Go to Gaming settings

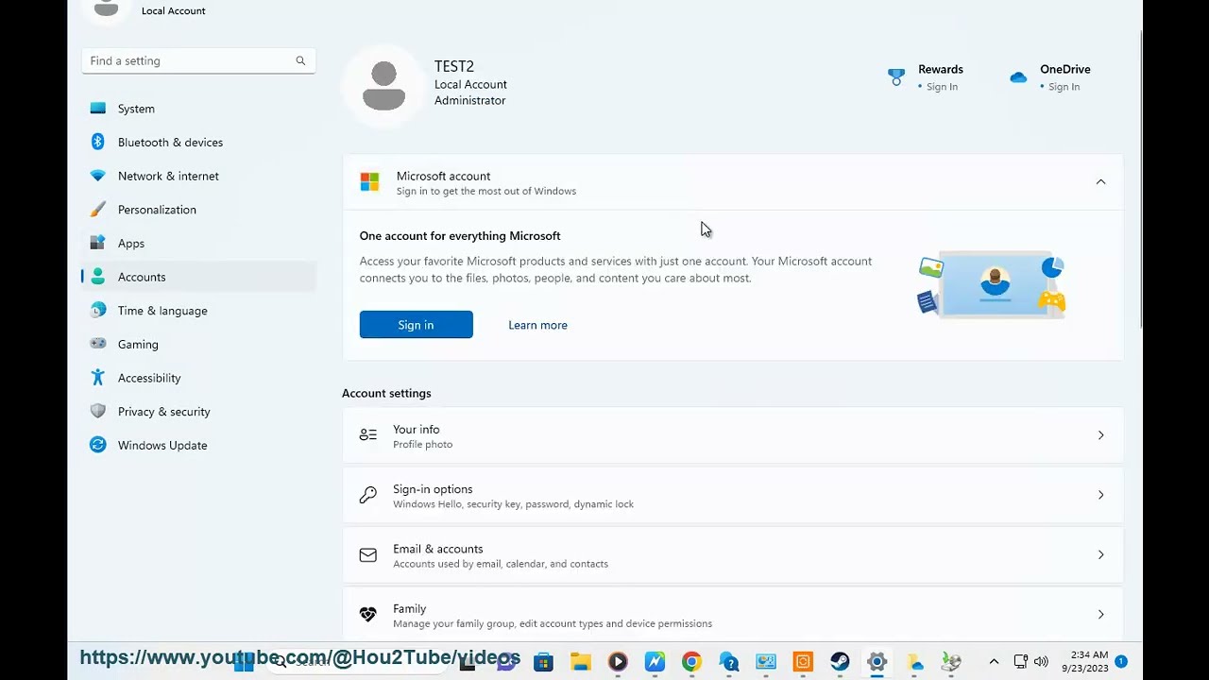coord(198,345)
